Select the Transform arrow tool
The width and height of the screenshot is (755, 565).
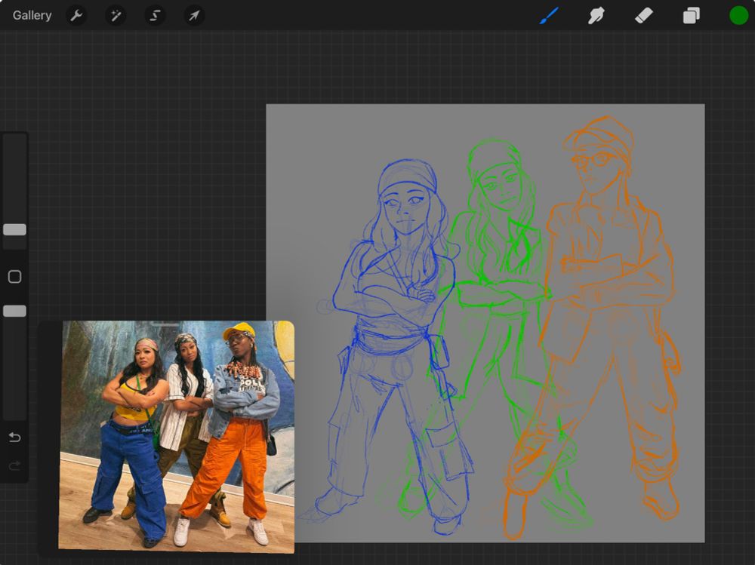pyautogui.click(x=193, y=15)
